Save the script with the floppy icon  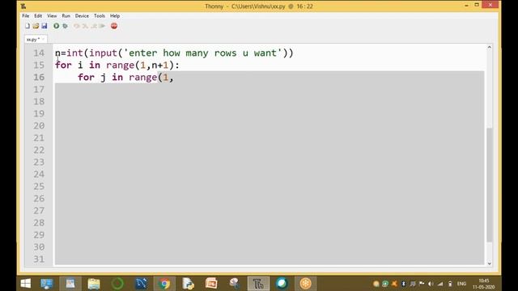(45, 26)
